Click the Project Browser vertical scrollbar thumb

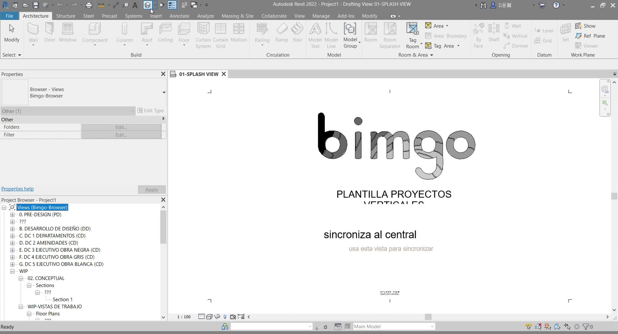(163, 227)
